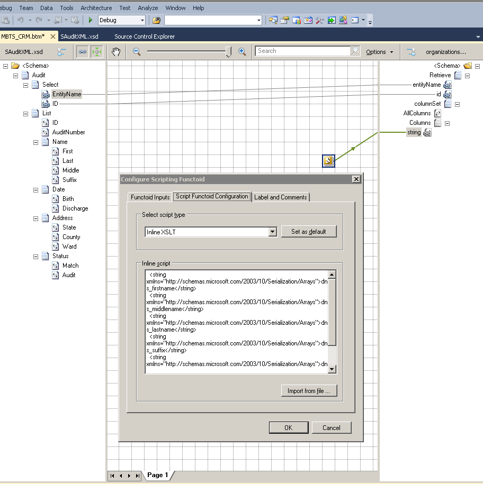Go to last map page arrow
This screenshot has height=484, width=483.
coord(138,476)
